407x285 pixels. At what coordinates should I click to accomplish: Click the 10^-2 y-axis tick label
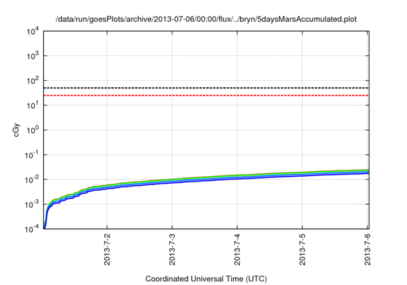point(32,179)
